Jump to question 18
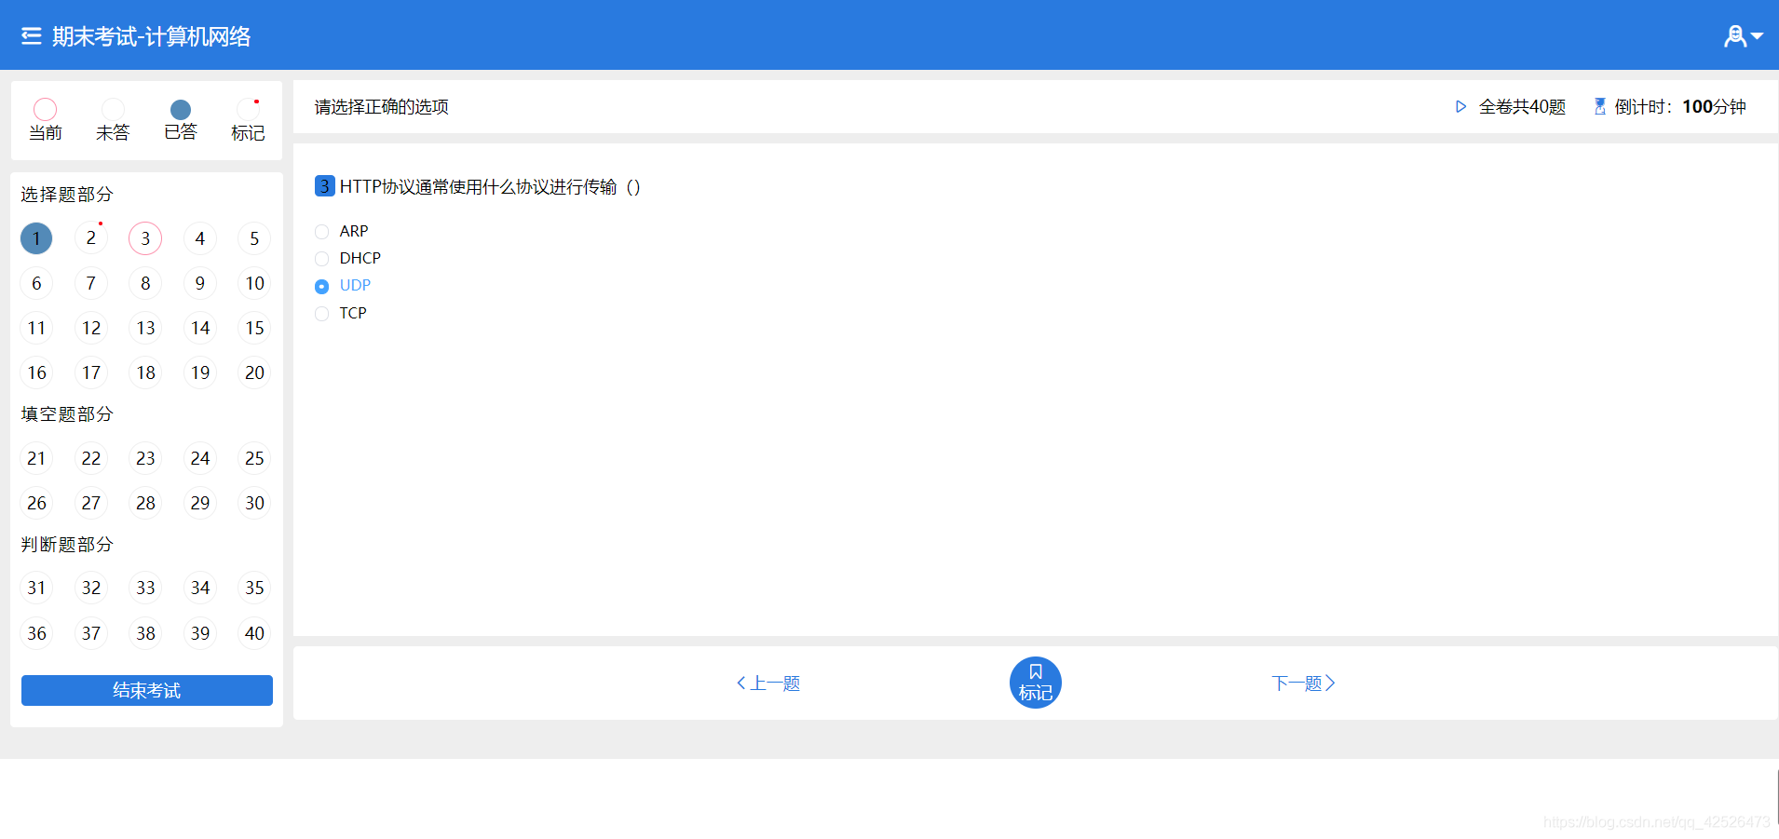Screen dimensions: 1779x839 coord(145,372)
